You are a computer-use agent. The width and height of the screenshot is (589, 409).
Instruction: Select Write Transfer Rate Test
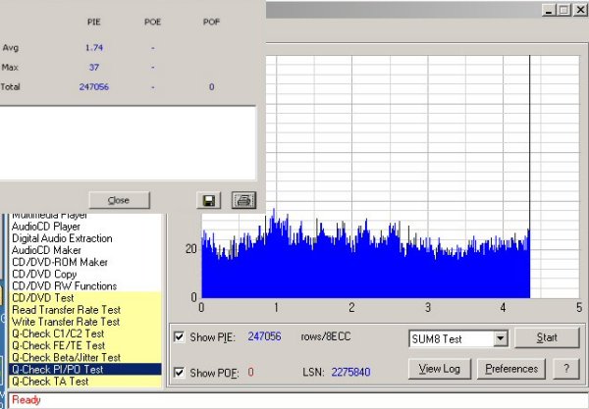point(84,322)
